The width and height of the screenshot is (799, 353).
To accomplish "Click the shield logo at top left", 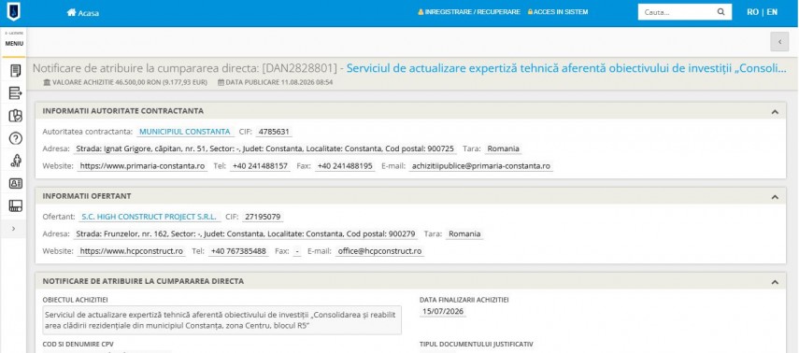I will point(13,12).
